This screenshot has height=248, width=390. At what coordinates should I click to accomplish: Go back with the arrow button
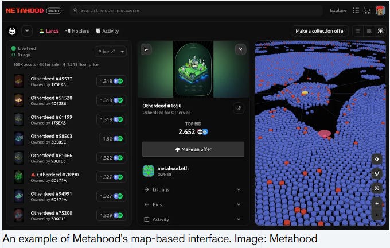(146, 49)
